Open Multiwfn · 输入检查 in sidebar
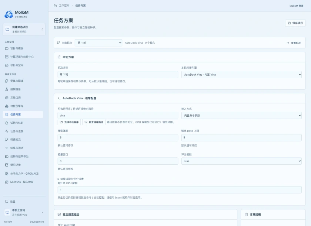This screenshot has width=311, height=226. (x=23, y=182)
